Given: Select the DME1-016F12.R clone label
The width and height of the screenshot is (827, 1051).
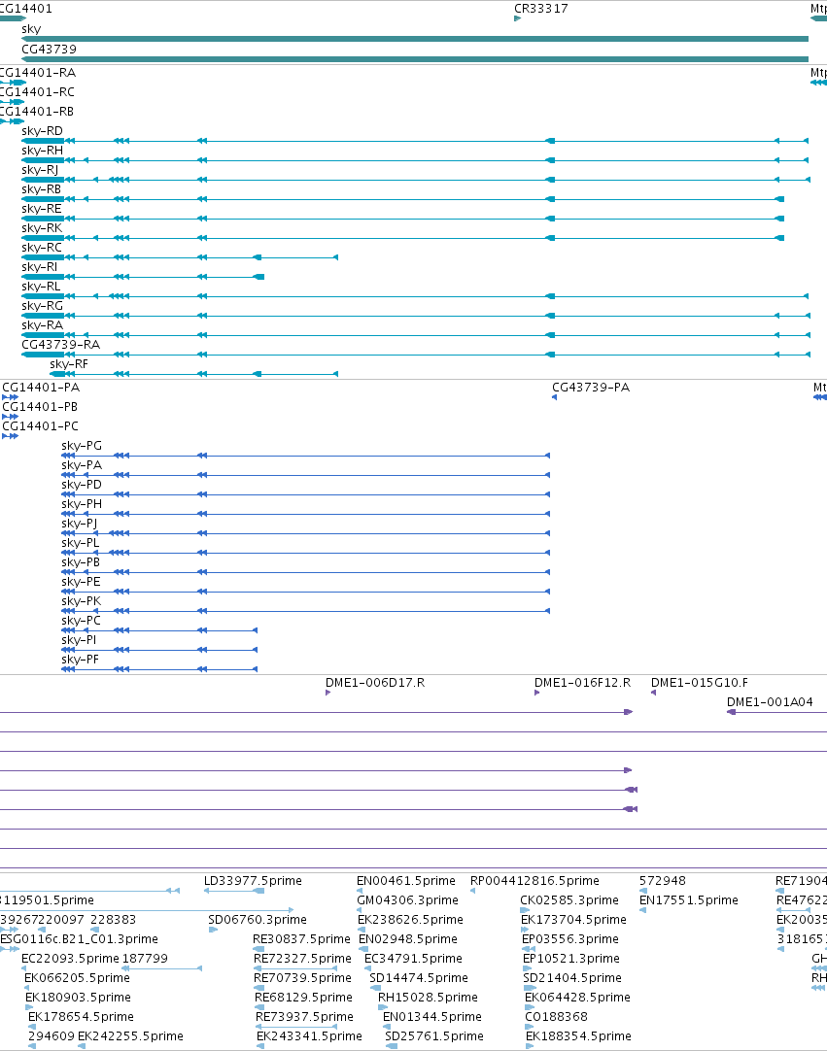Looking at the screenshot, I should tap(582, 683).
